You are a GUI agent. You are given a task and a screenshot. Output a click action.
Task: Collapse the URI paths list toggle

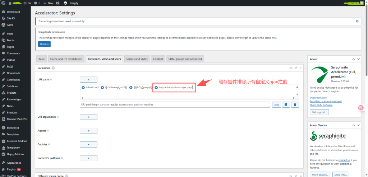pyautogui.click(x=88, y=80)
